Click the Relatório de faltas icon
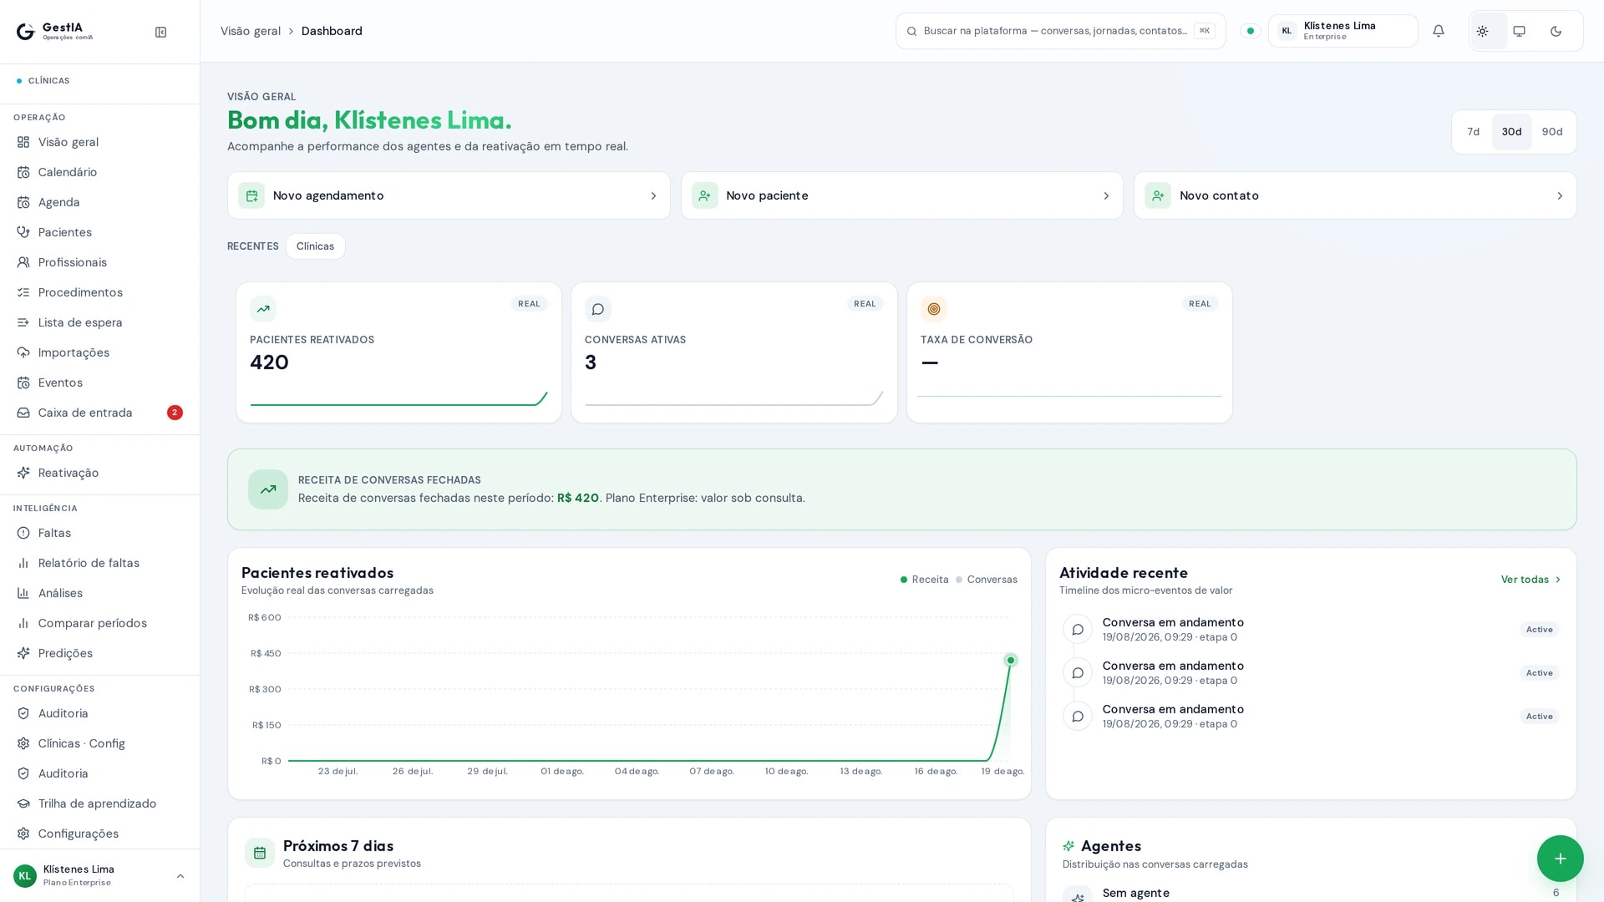Screen dimensions: 1604x902 (x=23, y=563)
